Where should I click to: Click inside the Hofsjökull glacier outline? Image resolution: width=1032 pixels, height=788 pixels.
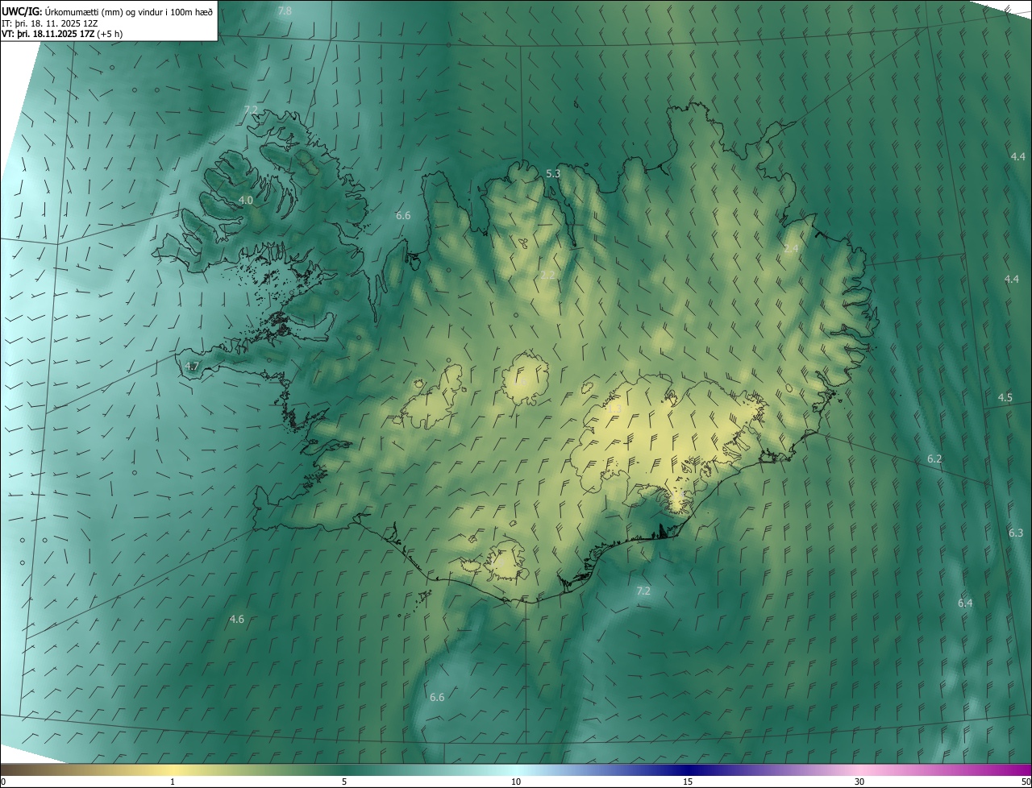(525, 379)
